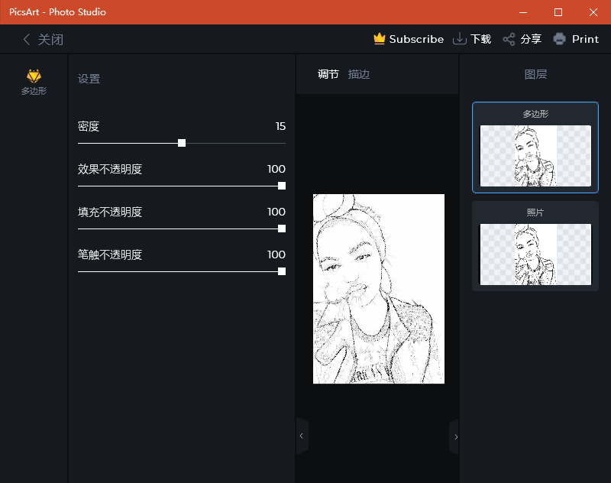
Task: Click the 密度 slider handle
Action: (182, 143)
